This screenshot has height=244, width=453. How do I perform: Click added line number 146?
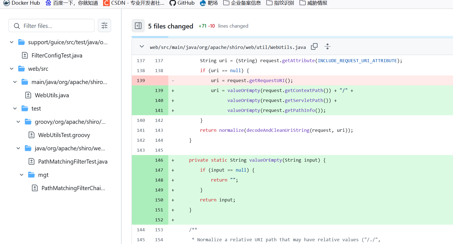[159, 160]
